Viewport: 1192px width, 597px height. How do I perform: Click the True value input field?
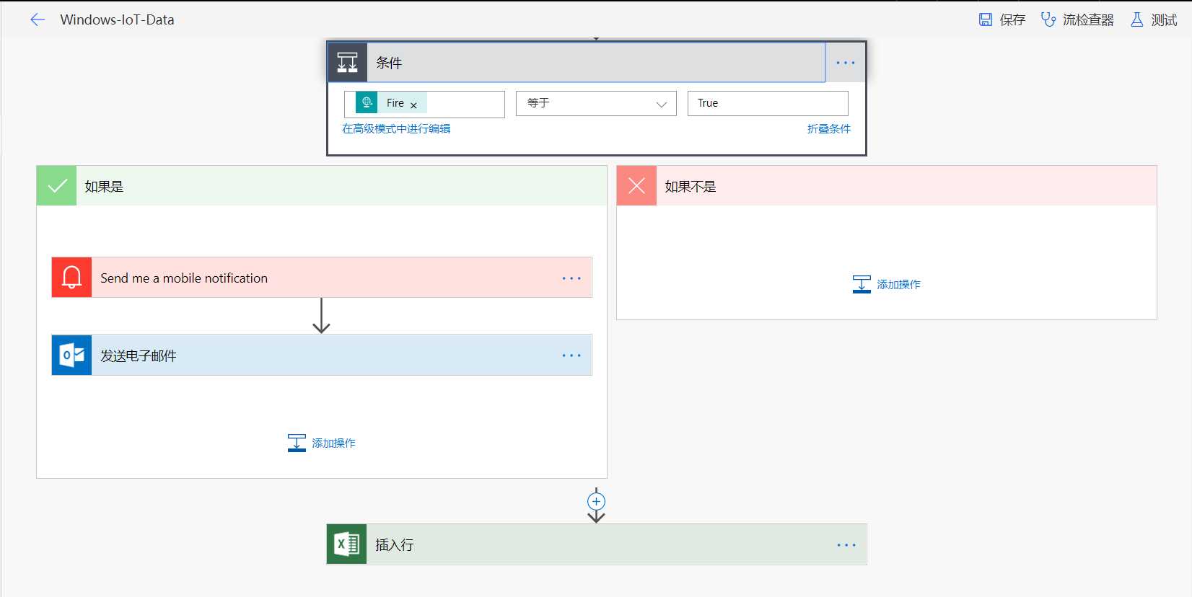coord(768,103)
